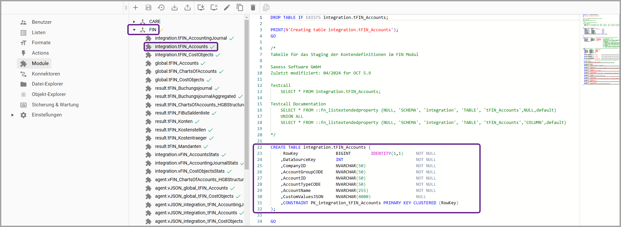Image resolution: width=621 pixels, height=227 pixels.
Task: Open result.tFIN_Kostenstellen module item
Action: click(x=180, y=130)
